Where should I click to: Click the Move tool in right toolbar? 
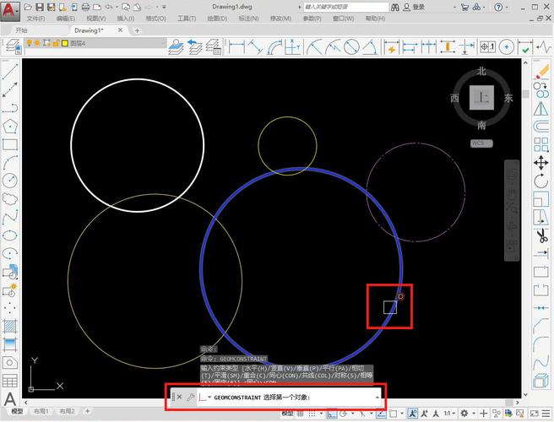tap(541, 163)
